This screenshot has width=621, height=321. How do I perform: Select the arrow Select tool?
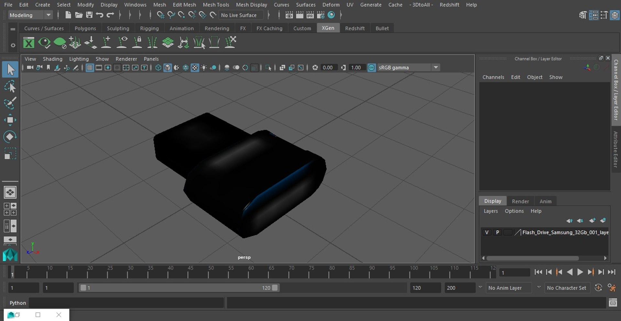[x=10, y=70]
